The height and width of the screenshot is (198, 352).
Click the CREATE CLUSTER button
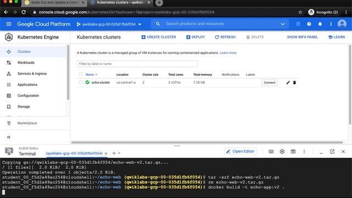tap(159, 37)
